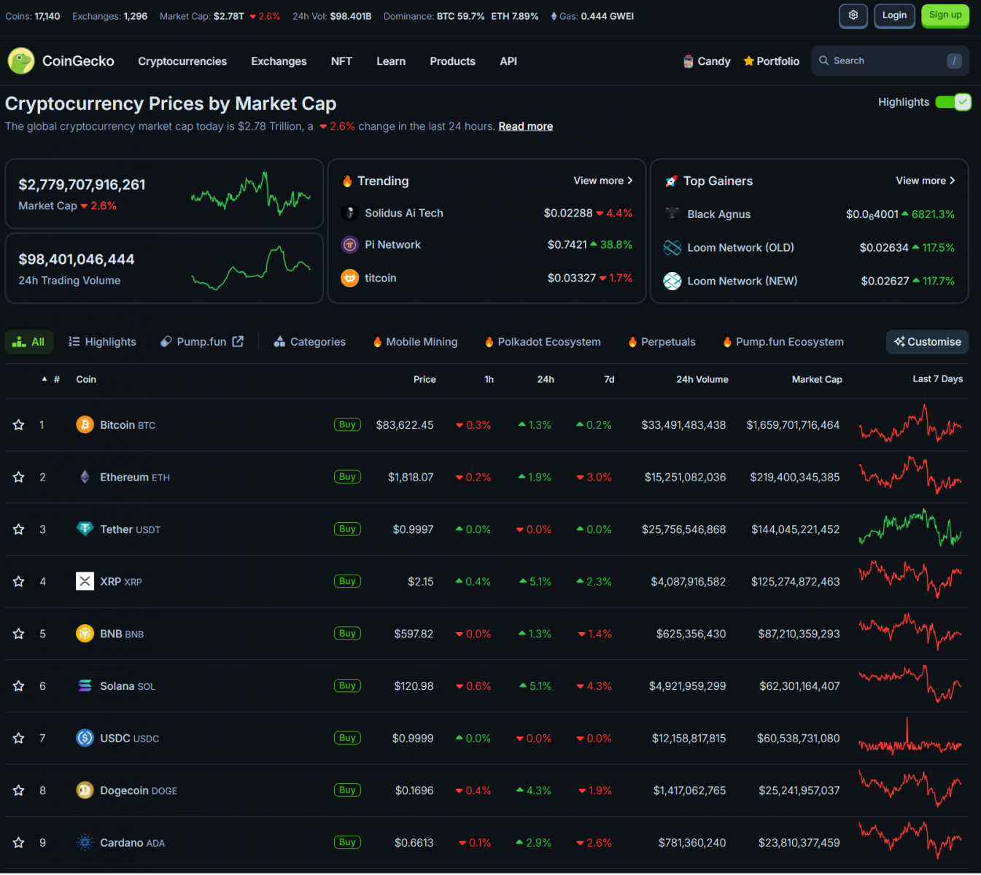Viewport: 981px width, 875px height.
Task: Click the Bitcoin coin icon
Action: click(x=85, y=424)
